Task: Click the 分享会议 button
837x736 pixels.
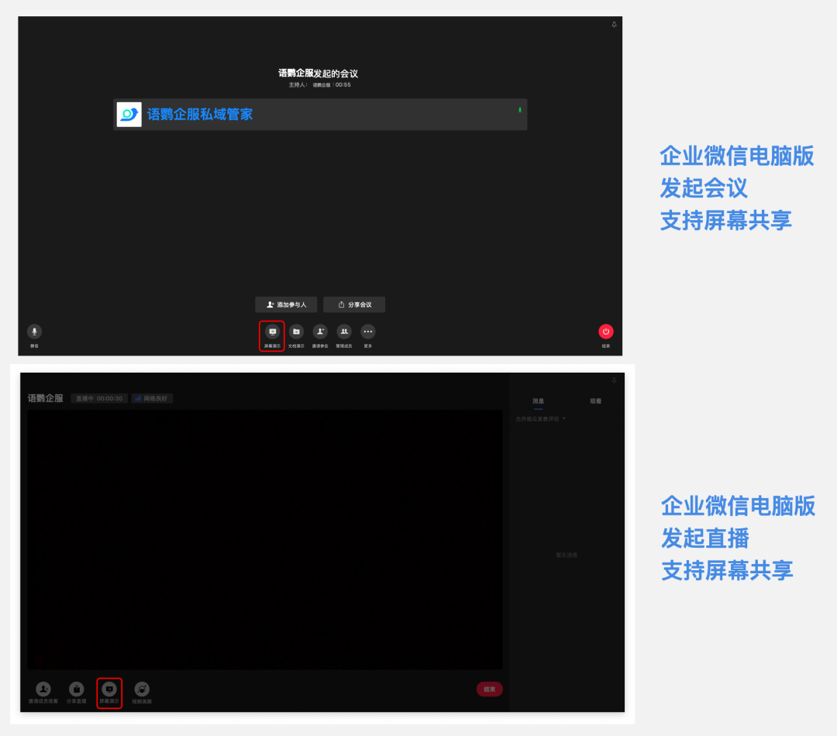Action: [x=354, y=304]
